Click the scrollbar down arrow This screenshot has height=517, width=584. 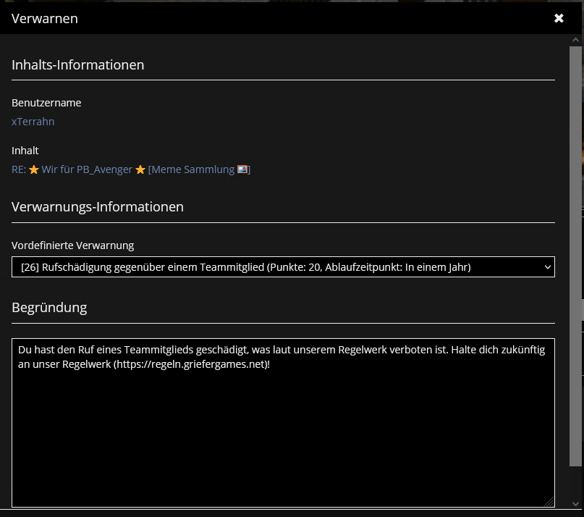pos(575,503)
